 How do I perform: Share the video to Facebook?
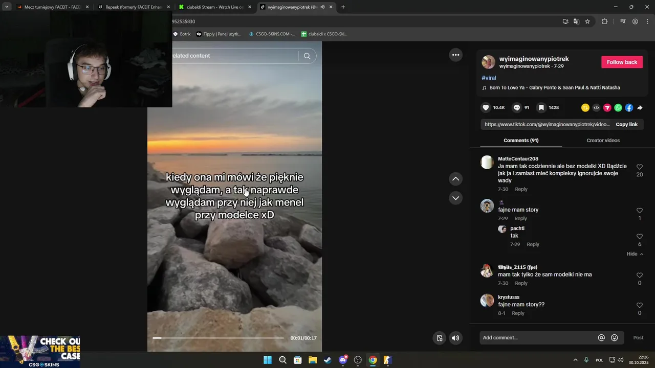(629, 108)
